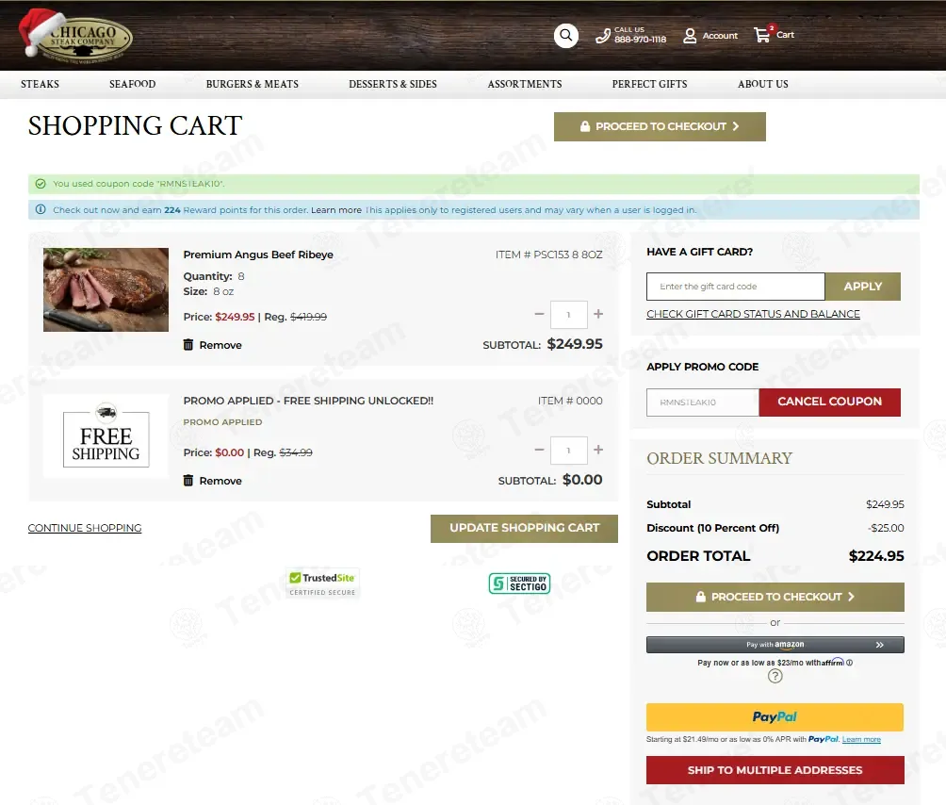Click trash icon for Free Shipping promo item

point(188,481)
